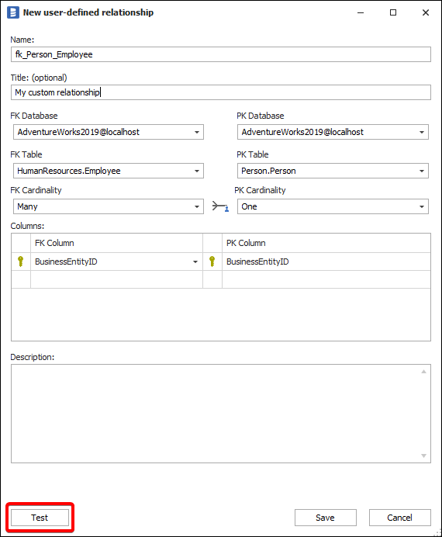Open the PK Database dropdown

click(333, 132)
